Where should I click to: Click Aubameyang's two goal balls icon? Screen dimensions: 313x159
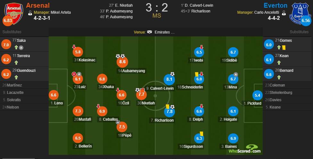120,56
